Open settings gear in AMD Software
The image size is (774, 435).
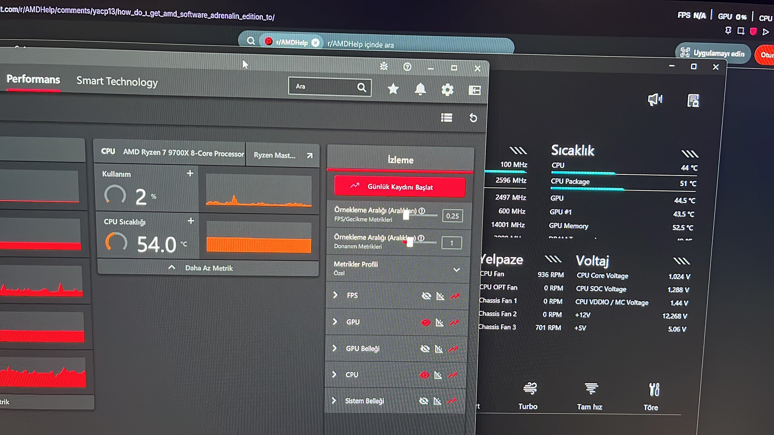[x=447, y=90]
